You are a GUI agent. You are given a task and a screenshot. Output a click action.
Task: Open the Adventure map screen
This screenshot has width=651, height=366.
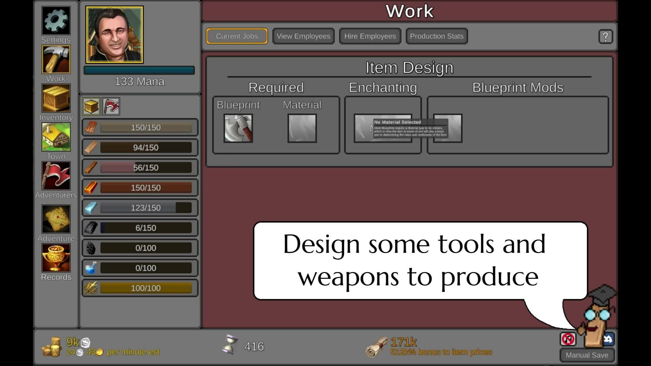[56, 219]
